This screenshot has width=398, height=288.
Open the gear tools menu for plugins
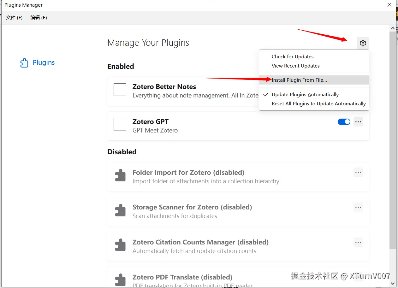point(363,43)
